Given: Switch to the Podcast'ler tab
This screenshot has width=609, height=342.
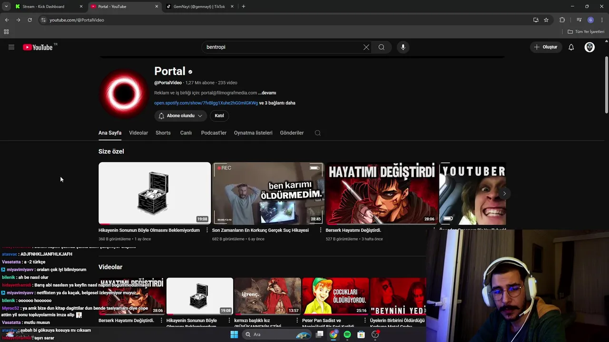Looking at the screenshot, I should 214,133.
